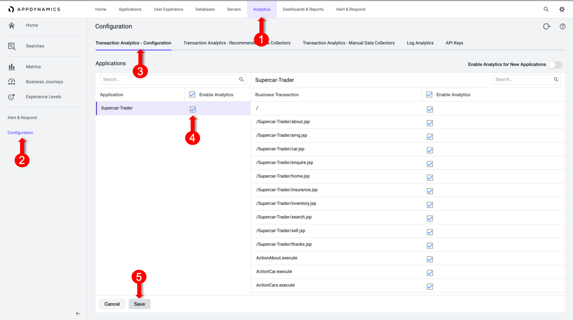
Task: Switch to Transaction Analytics - Configuration tab
Action: (133, 43)
